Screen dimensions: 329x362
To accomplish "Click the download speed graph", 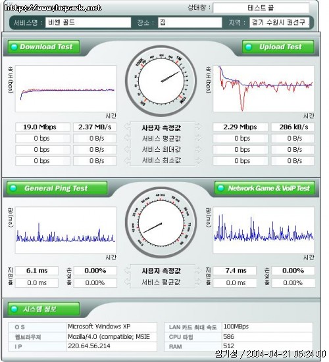I will pyautogui.click(x=66, y=89).
